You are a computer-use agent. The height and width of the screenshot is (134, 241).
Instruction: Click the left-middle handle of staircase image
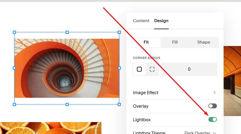[14, 68]
